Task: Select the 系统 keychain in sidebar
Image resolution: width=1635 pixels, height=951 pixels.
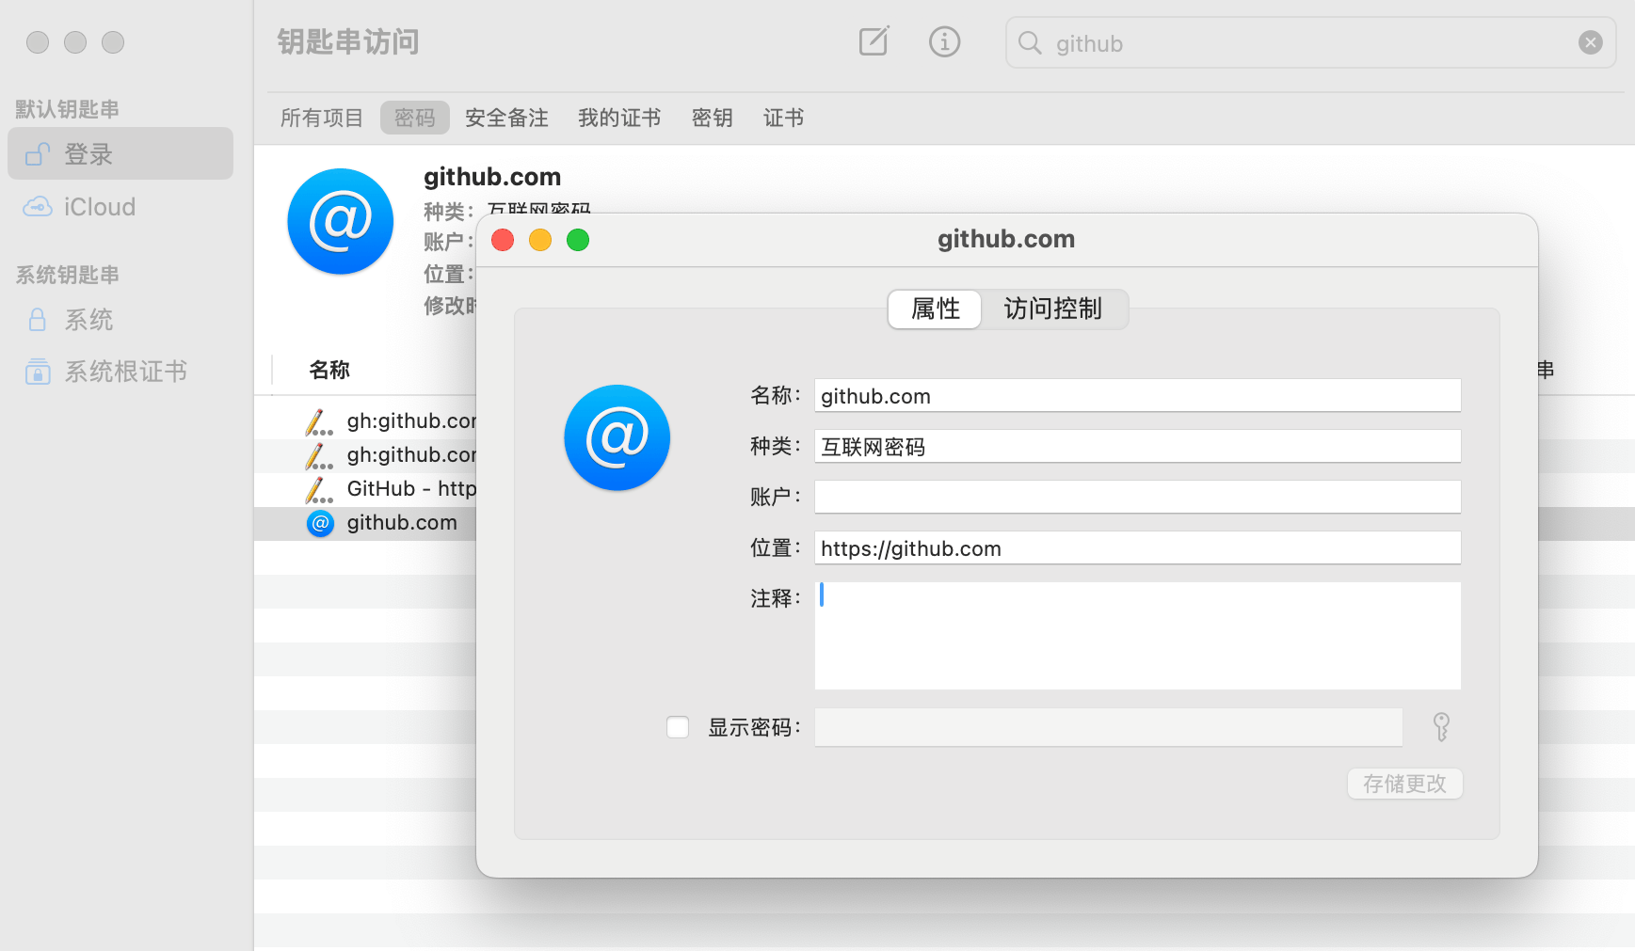Action: pyautogui.click(x=88, y=320)
